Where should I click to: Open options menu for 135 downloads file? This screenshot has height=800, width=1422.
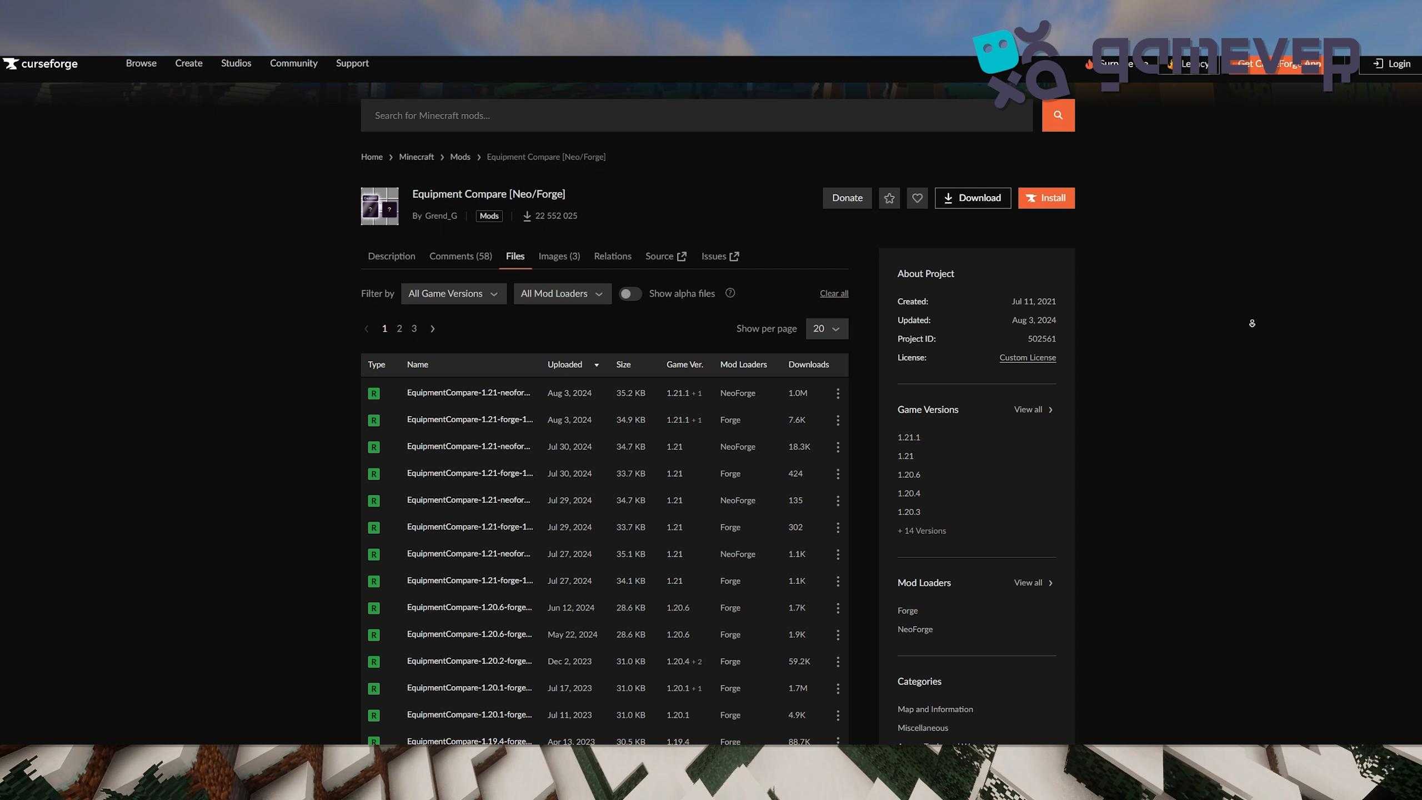838,501
